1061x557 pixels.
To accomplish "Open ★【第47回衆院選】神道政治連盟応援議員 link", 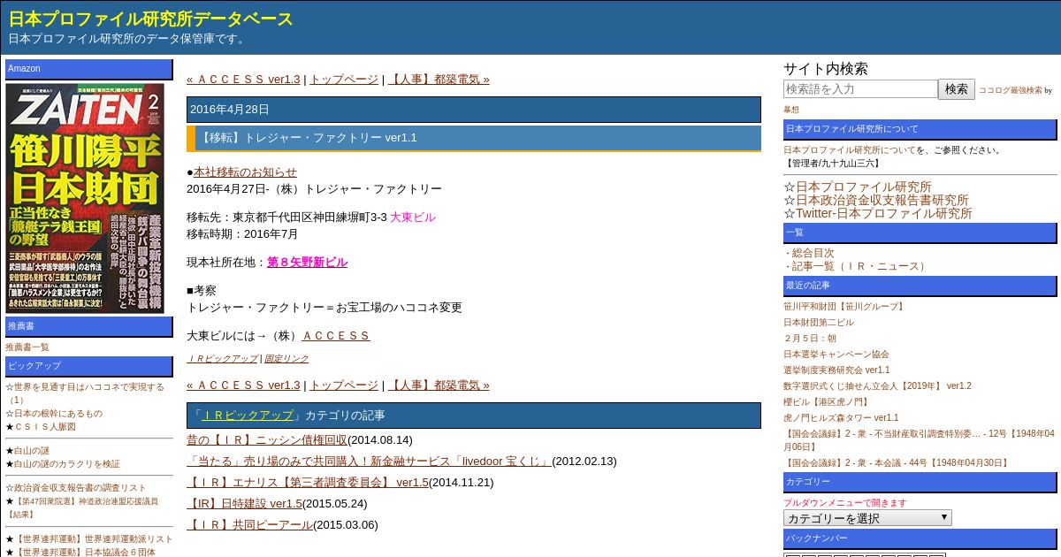I will coord(82,507).
